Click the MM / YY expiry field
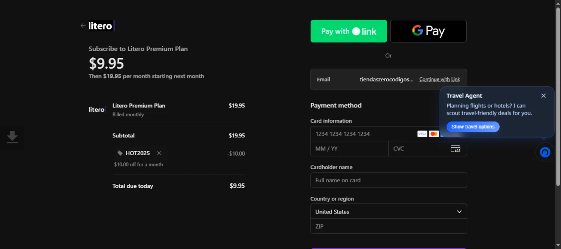Image resolution: width=561 pixels, height=249 pixels. click(x=349, y=149)
